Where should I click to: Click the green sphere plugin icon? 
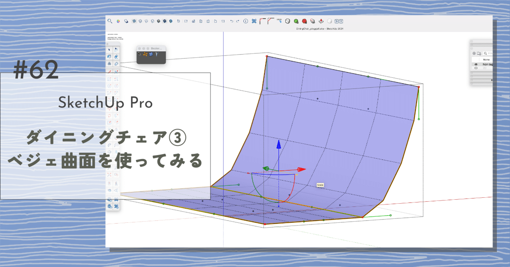(296, 21)
